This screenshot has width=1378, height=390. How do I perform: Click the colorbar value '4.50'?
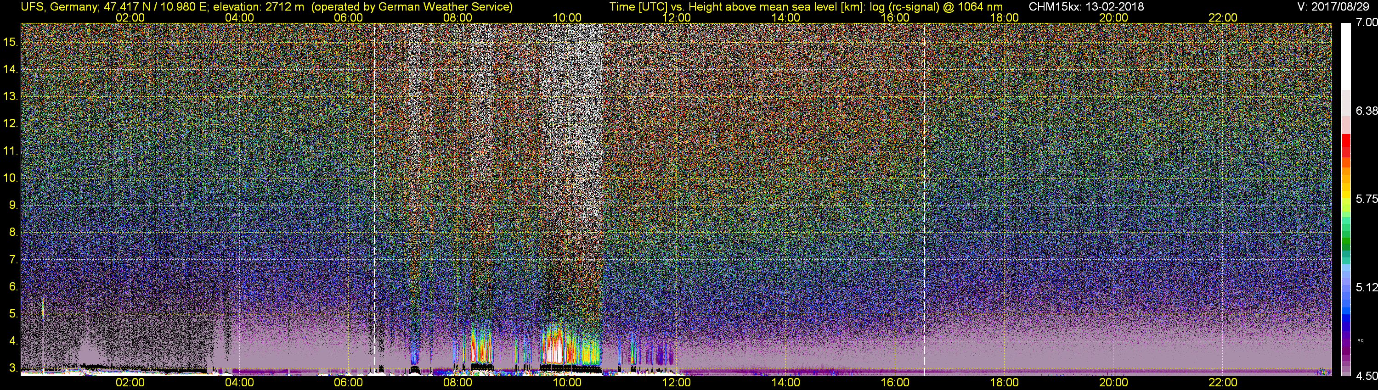point(1366,376)
